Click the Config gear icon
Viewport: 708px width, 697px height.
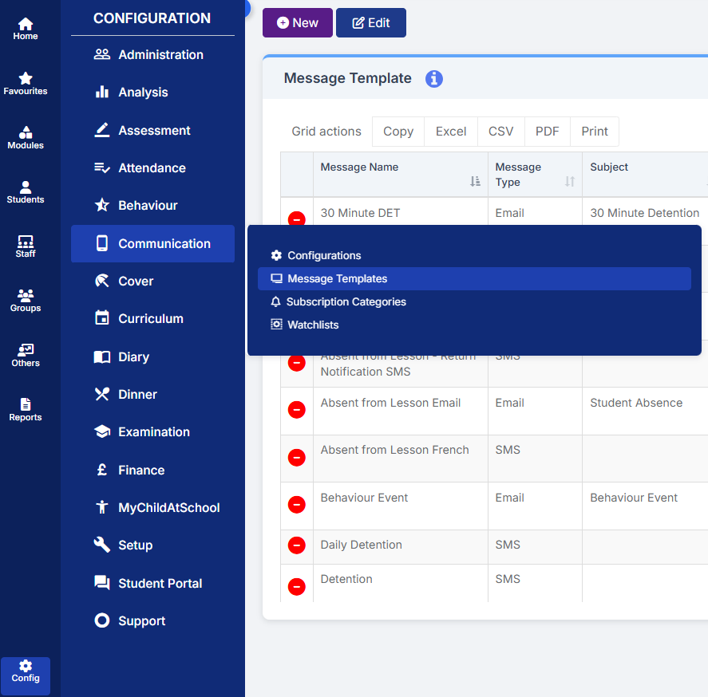click(x=26, y=666)
